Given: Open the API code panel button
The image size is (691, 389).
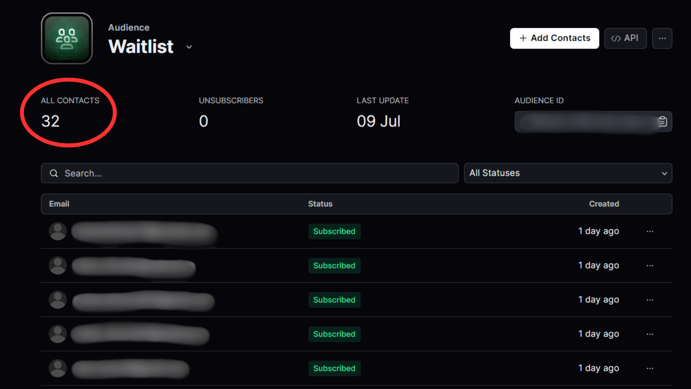Looking at the screenshot, I should tap(625, 39).
